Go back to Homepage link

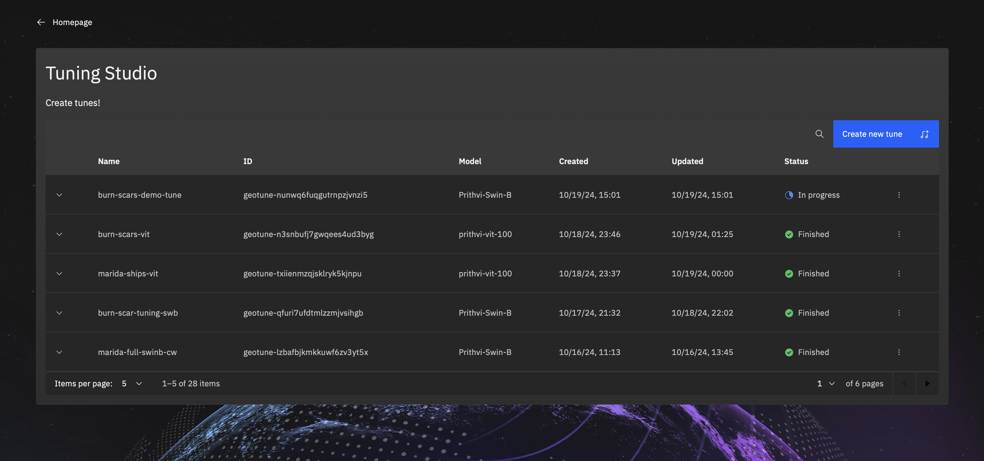(72, 22)
